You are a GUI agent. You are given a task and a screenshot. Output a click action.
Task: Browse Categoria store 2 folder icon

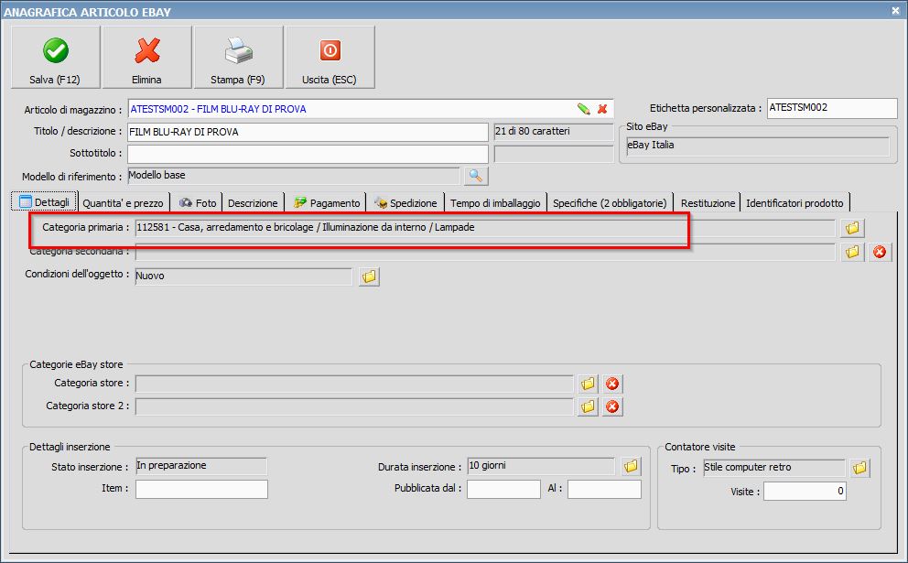(x=588, y=406)
